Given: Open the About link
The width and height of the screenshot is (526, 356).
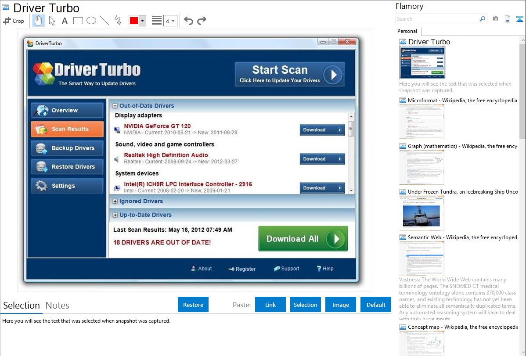Looking at the screenshot, I should pyautogui.click(x=201, y=268).
